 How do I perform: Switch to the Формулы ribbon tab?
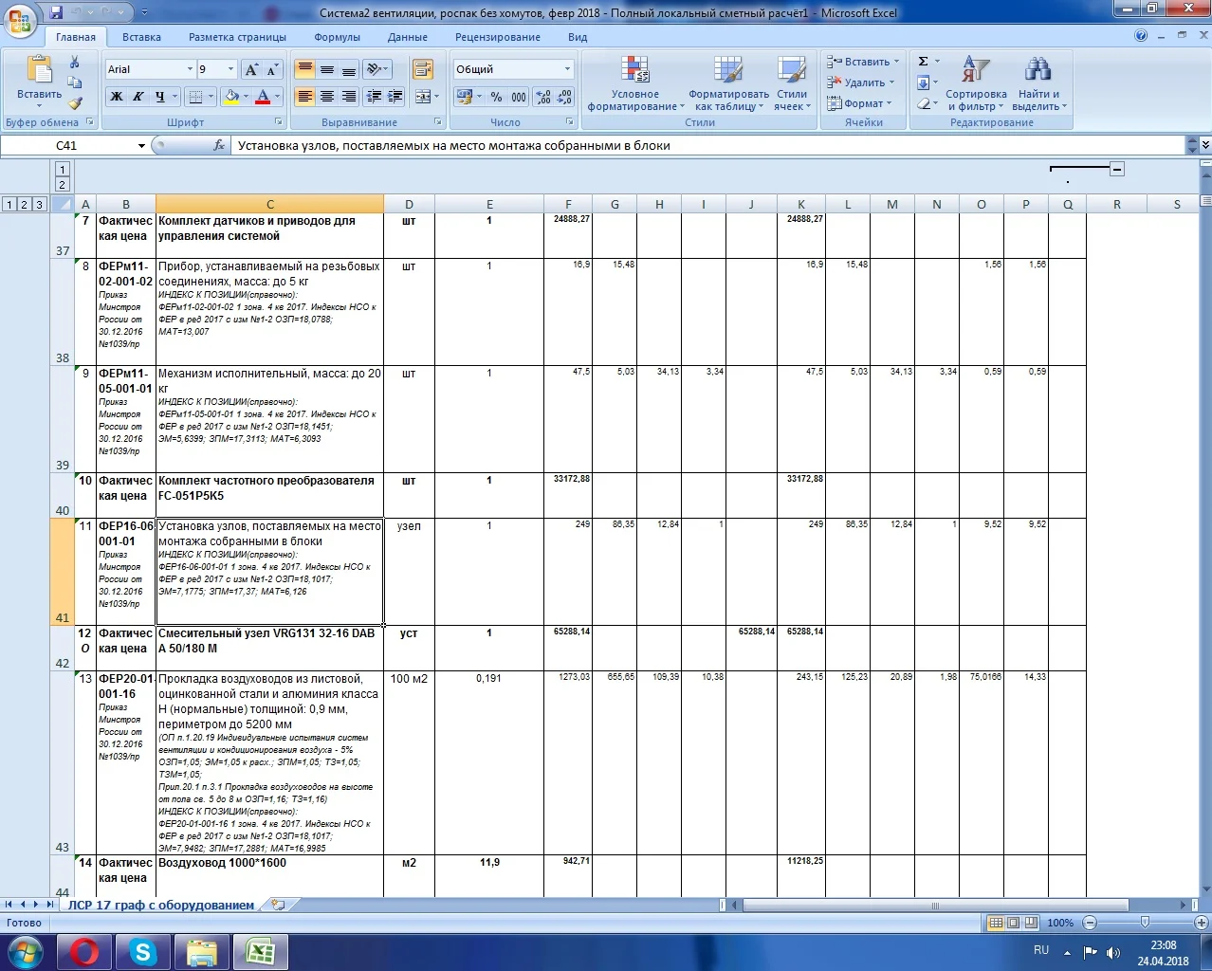337,37
